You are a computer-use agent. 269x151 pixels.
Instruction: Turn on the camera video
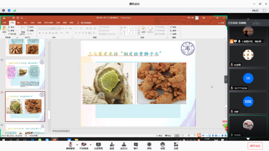point(84,146)
